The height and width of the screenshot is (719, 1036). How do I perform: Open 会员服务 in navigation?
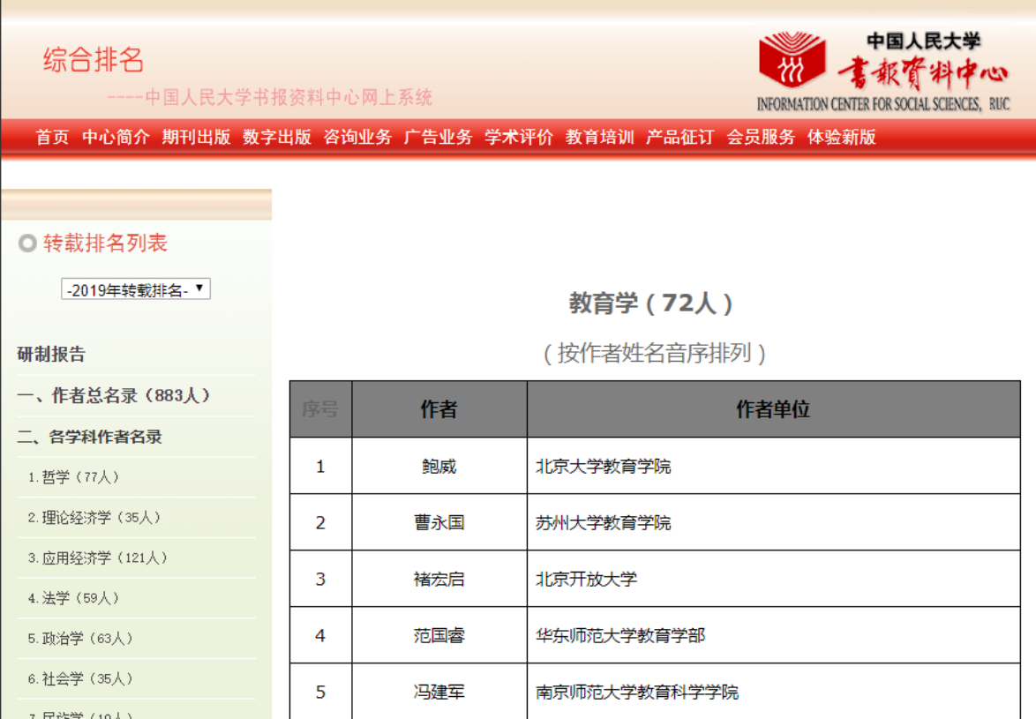pos(761,137)
